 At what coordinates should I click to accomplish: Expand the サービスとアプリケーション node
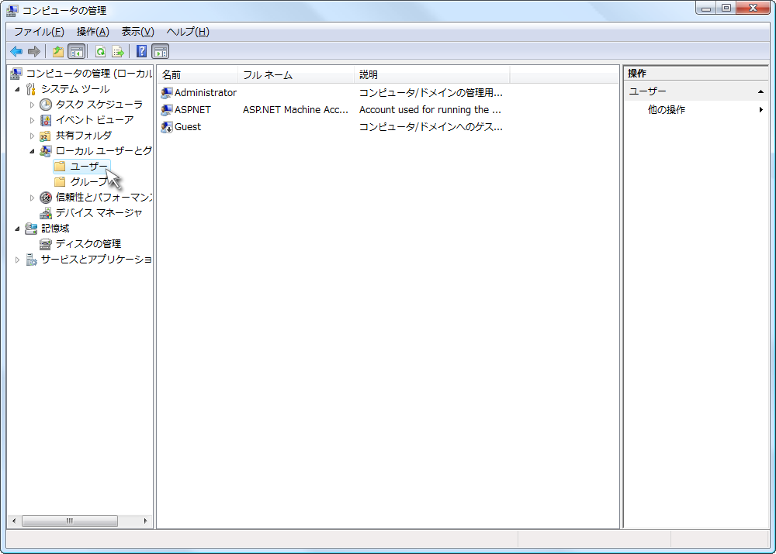point(18,260)
